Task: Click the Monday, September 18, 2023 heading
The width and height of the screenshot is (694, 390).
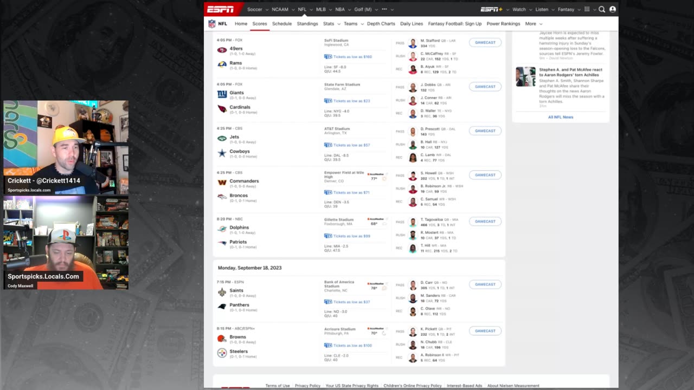Action: point(249,268)
